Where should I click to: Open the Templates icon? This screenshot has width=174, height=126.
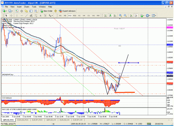point(153,16)
